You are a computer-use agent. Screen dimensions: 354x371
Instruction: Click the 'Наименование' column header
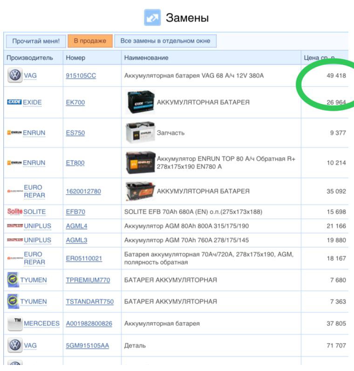point(146,58)
